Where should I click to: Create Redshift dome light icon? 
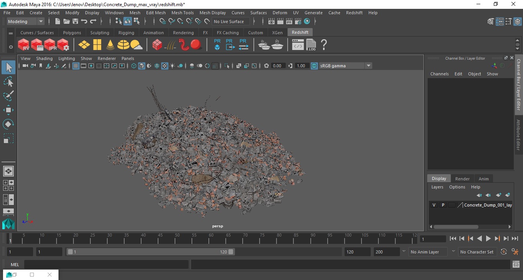pyautogui.click(x=123, y=45)
